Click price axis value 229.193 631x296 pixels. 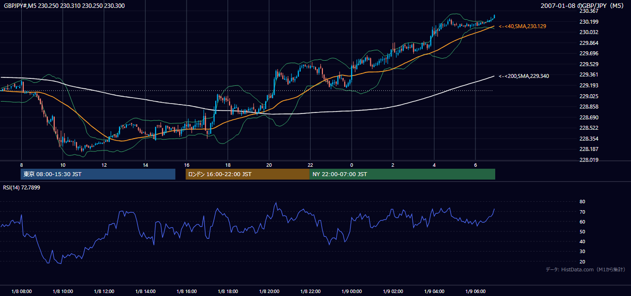coord(589,85)
